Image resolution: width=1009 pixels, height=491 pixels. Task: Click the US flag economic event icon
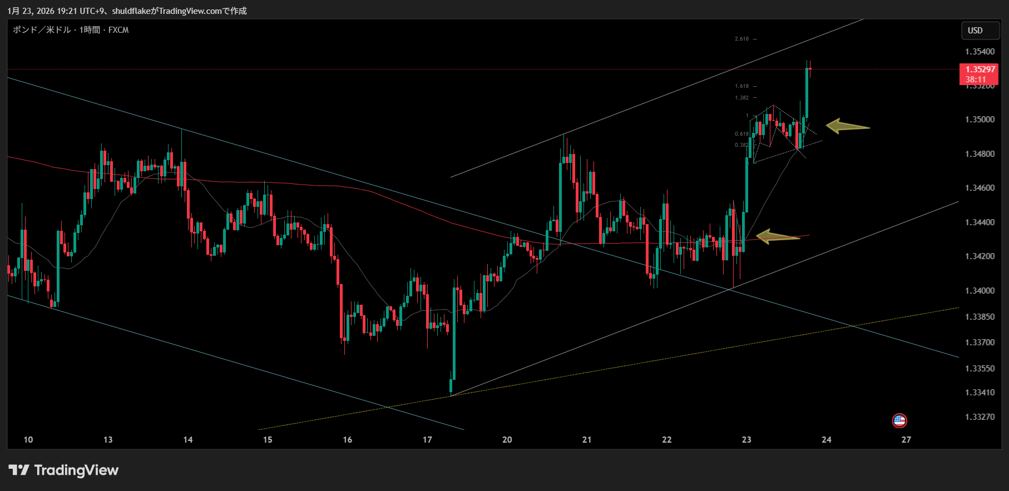899,420
